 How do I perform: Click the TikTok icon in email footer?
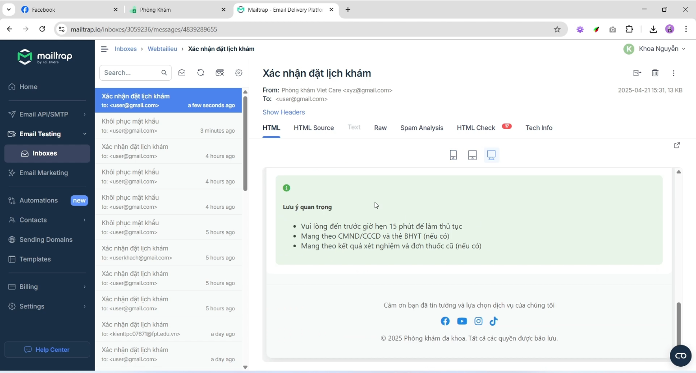tap(494, 321)
